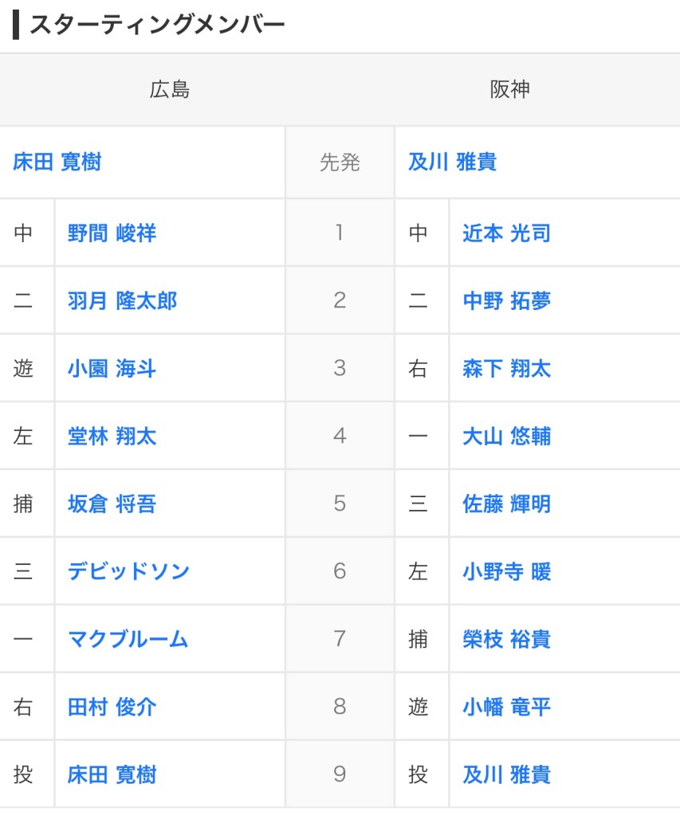Select third baseman 佐藤 輝明
This screenshot has width=680, height=815.
[506, 504]
